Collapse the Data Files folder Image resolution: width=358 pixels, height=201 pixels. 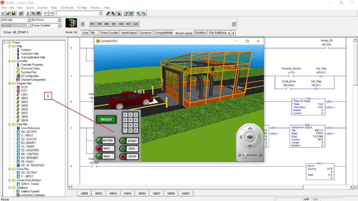click(x=9, y=124)
